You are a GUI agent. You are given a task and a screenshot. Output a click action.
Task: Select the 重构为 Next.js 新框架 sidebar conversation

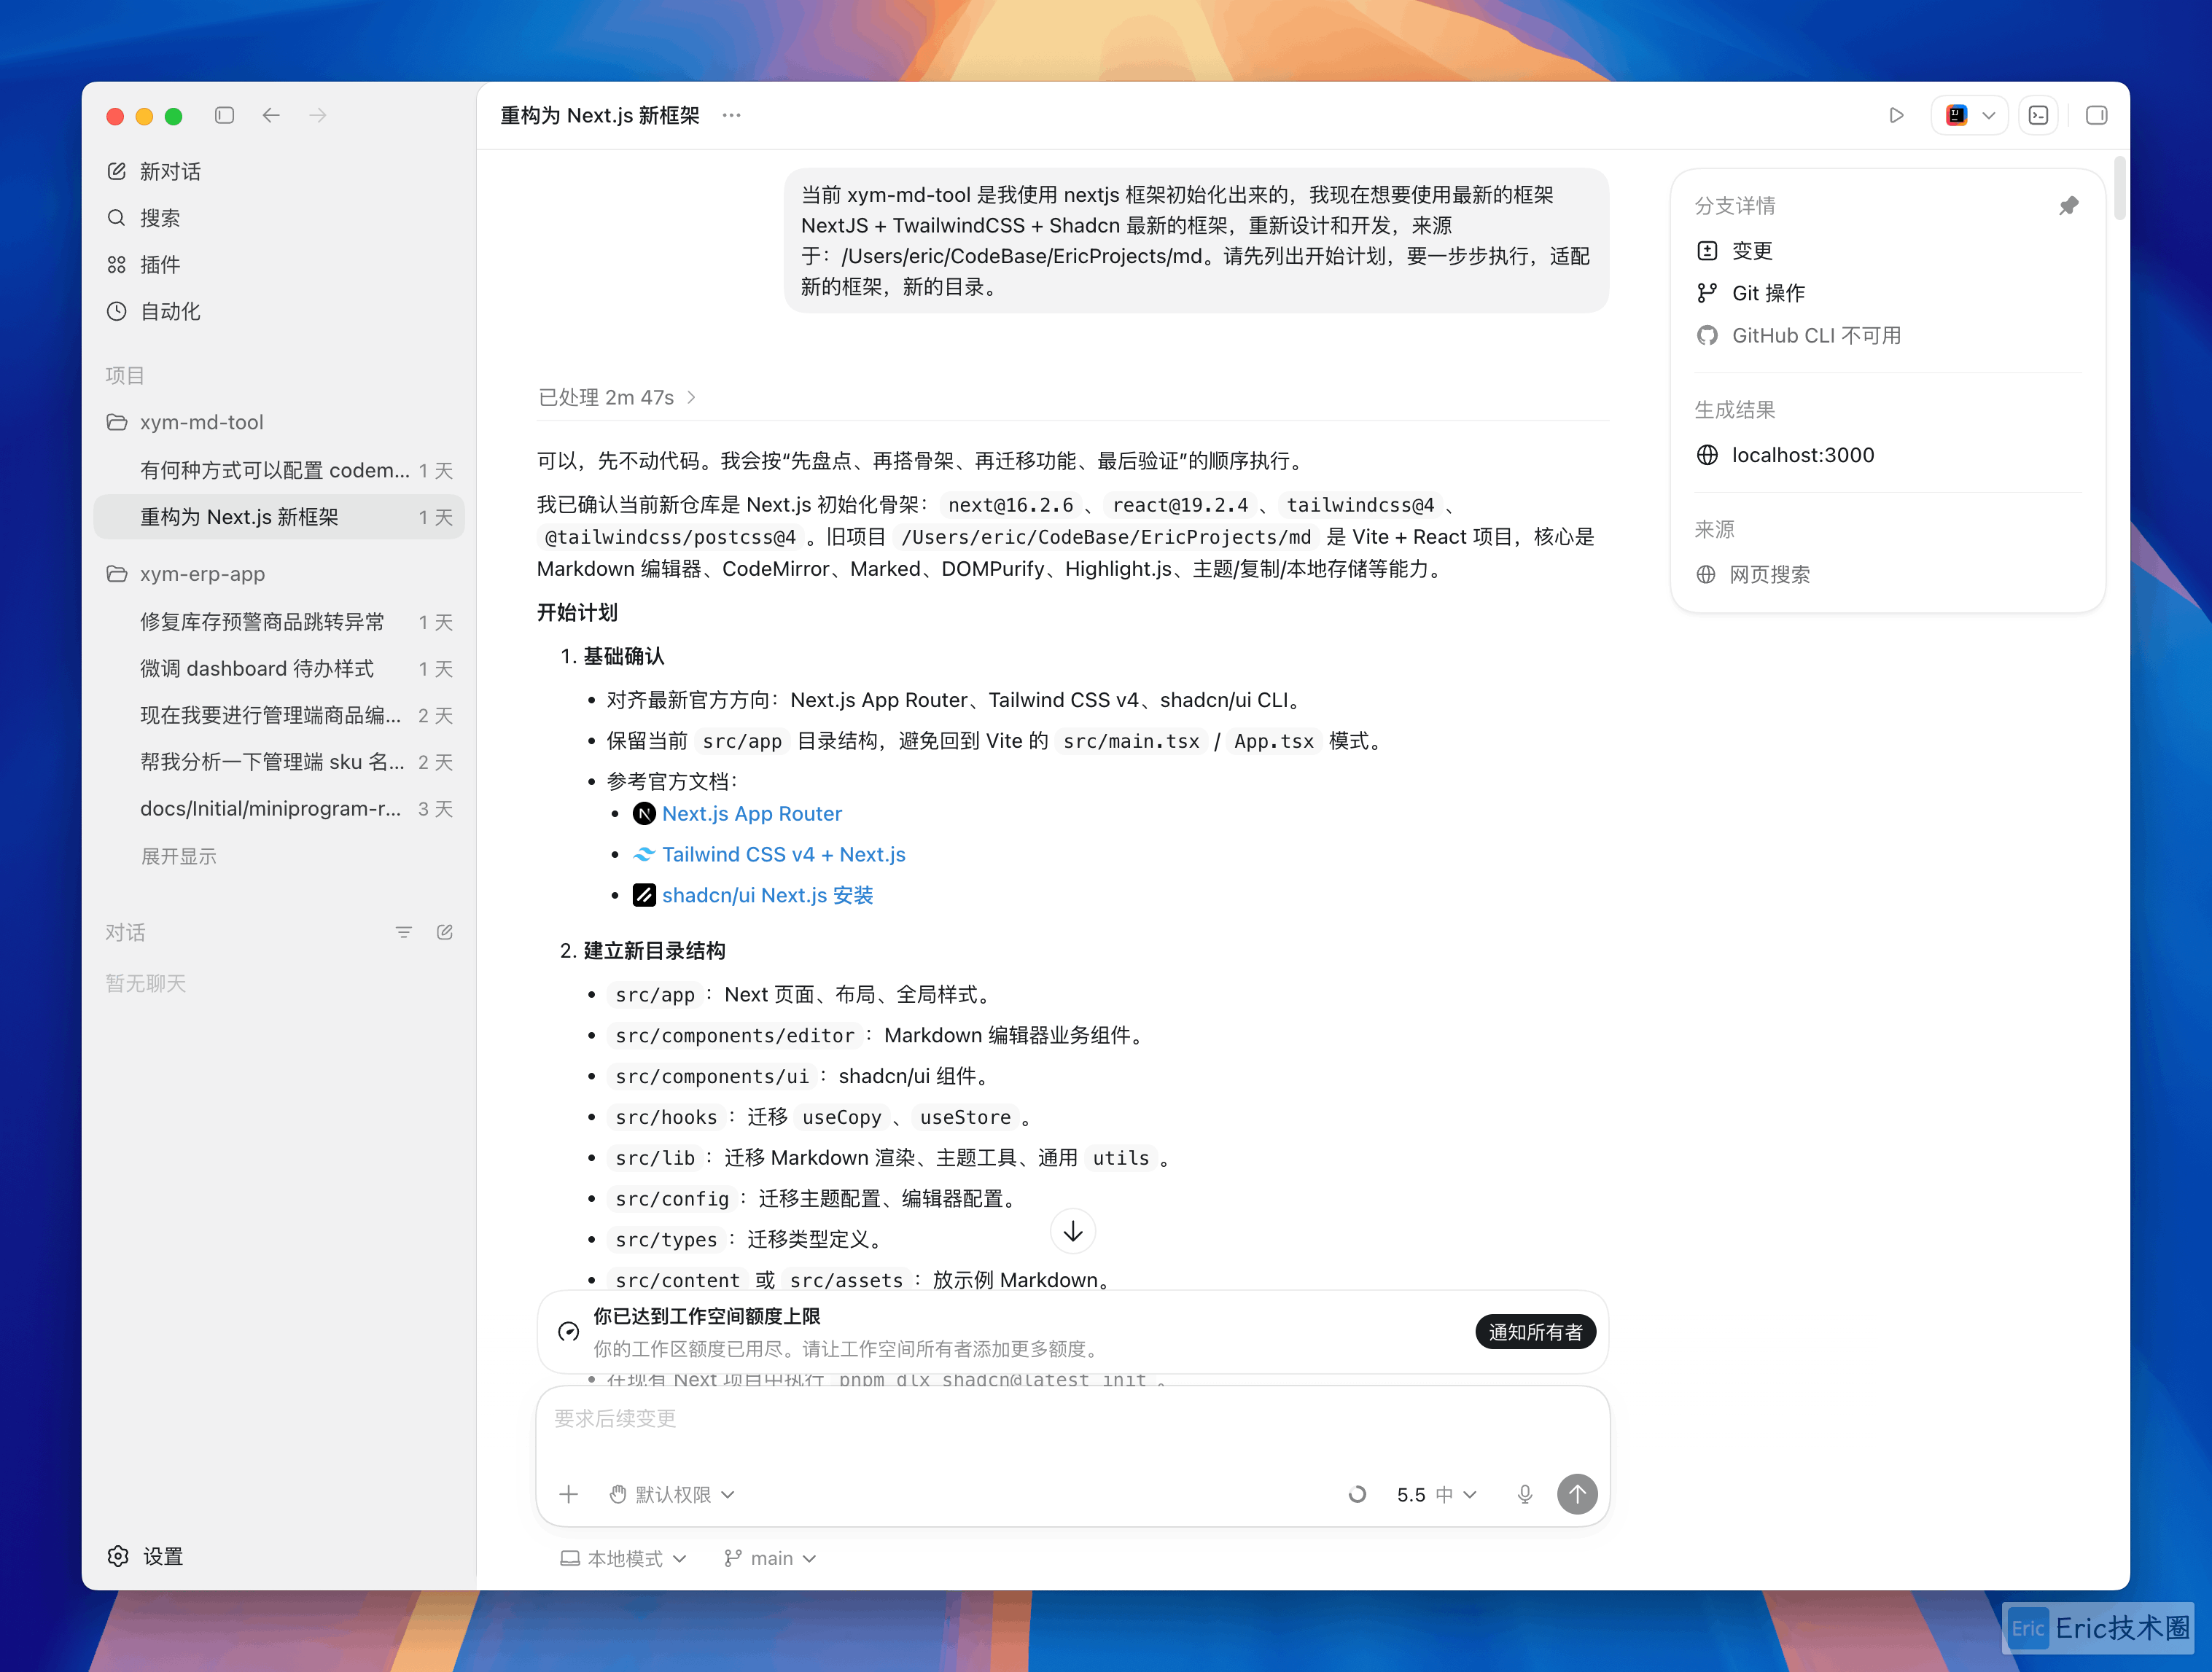(x=278, y=517)
